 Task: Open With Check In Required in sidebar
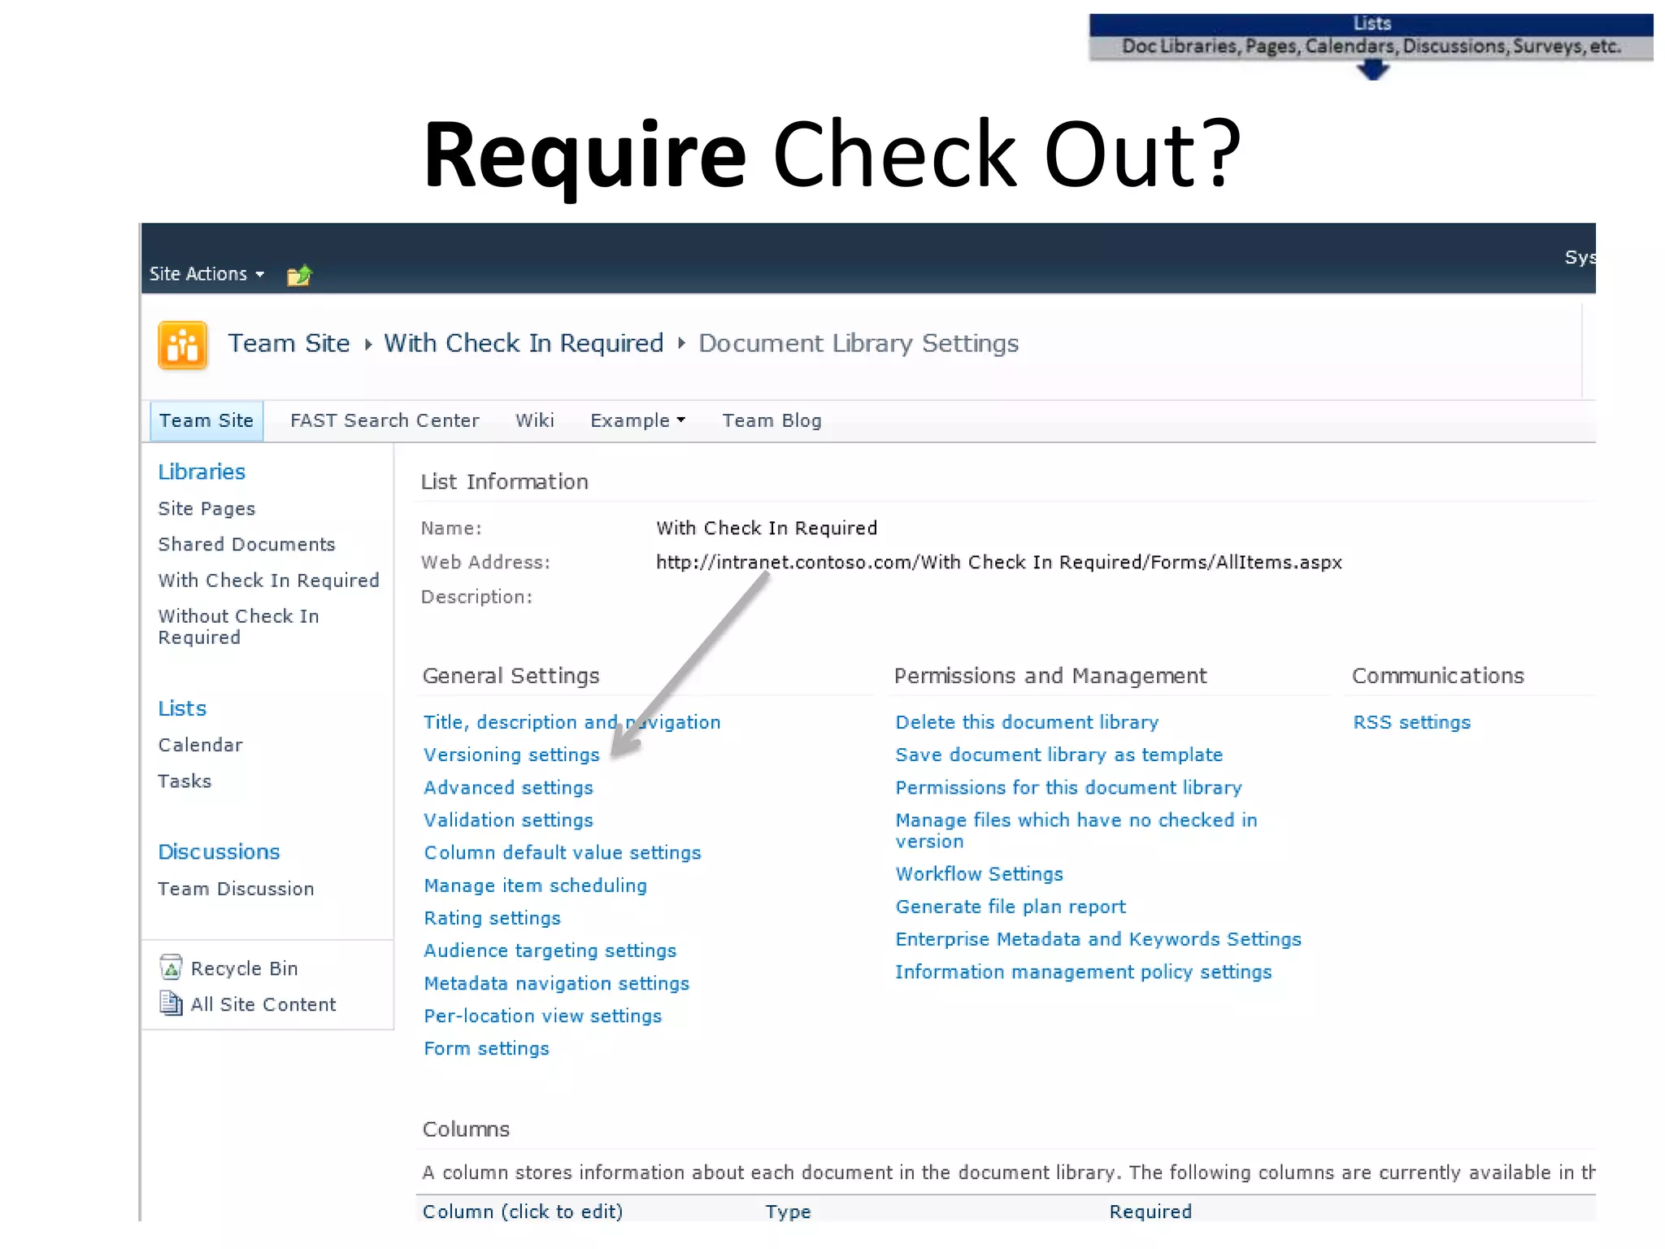pos(268,580)
